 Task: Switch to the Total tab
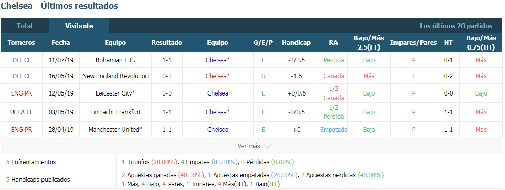(x=25, y=26)
